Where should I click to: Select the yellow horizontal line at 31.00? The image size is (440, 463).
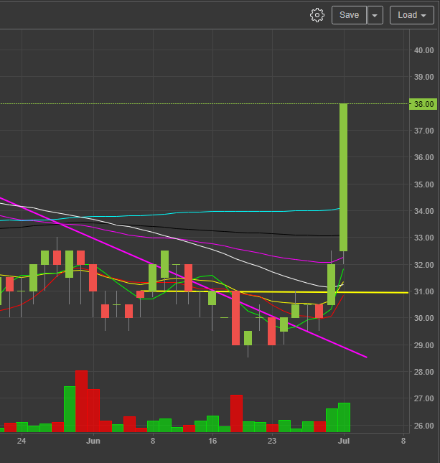[x=275, y=292]
